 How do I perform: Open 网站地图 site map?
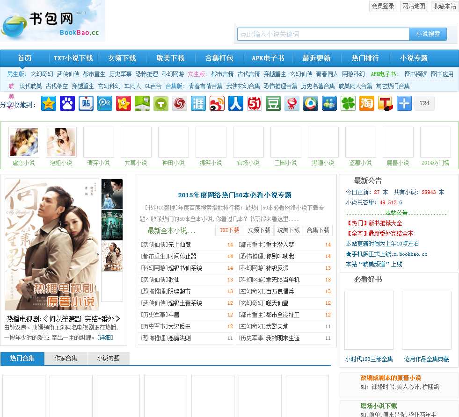coord(414,6)
